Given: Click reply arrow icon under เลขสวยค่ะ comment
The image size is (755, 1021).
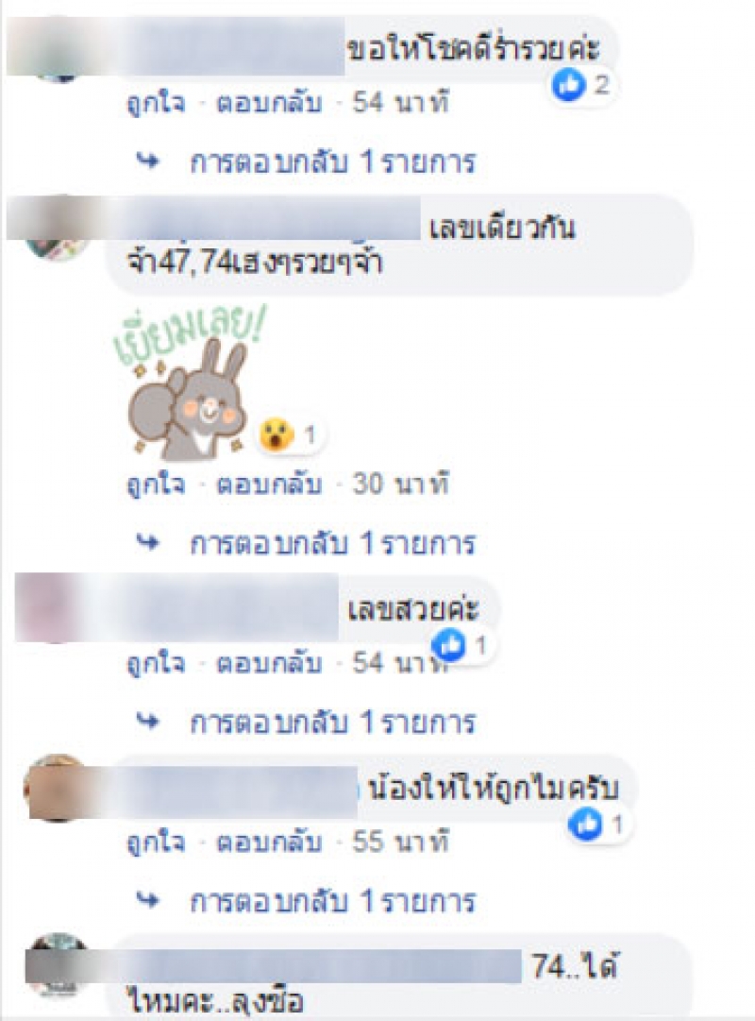Looking at the screenshot, I should coord(148,722).
